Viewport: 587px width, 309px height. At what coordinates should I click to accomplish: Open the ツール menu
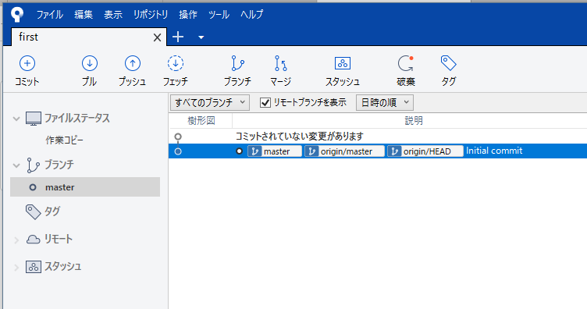click(x=219, y=15)
